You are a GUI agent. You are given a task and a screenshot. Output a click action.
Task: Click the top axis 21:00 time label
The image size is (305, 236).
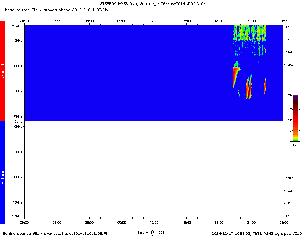[x=251, y=21]
